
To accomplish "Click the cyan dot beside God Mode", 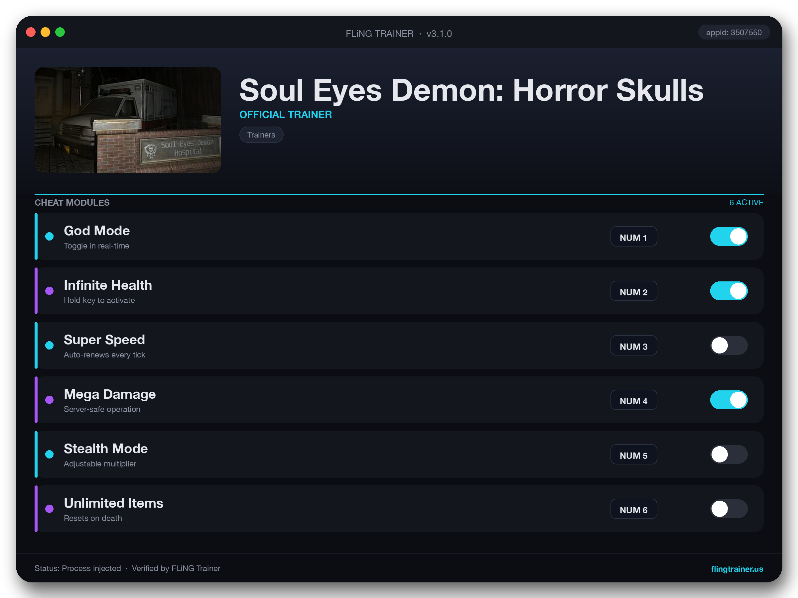I will [x=50, y=237].
